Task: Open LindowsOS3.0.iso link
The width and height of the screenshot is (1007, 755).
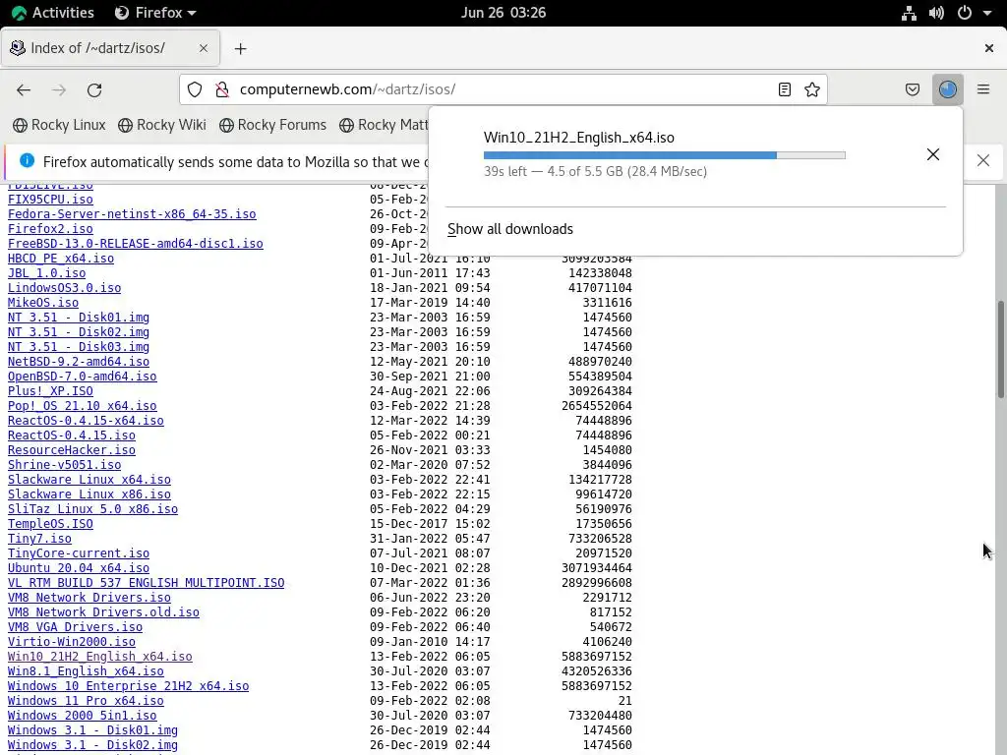Action: (x=64, y=288)
